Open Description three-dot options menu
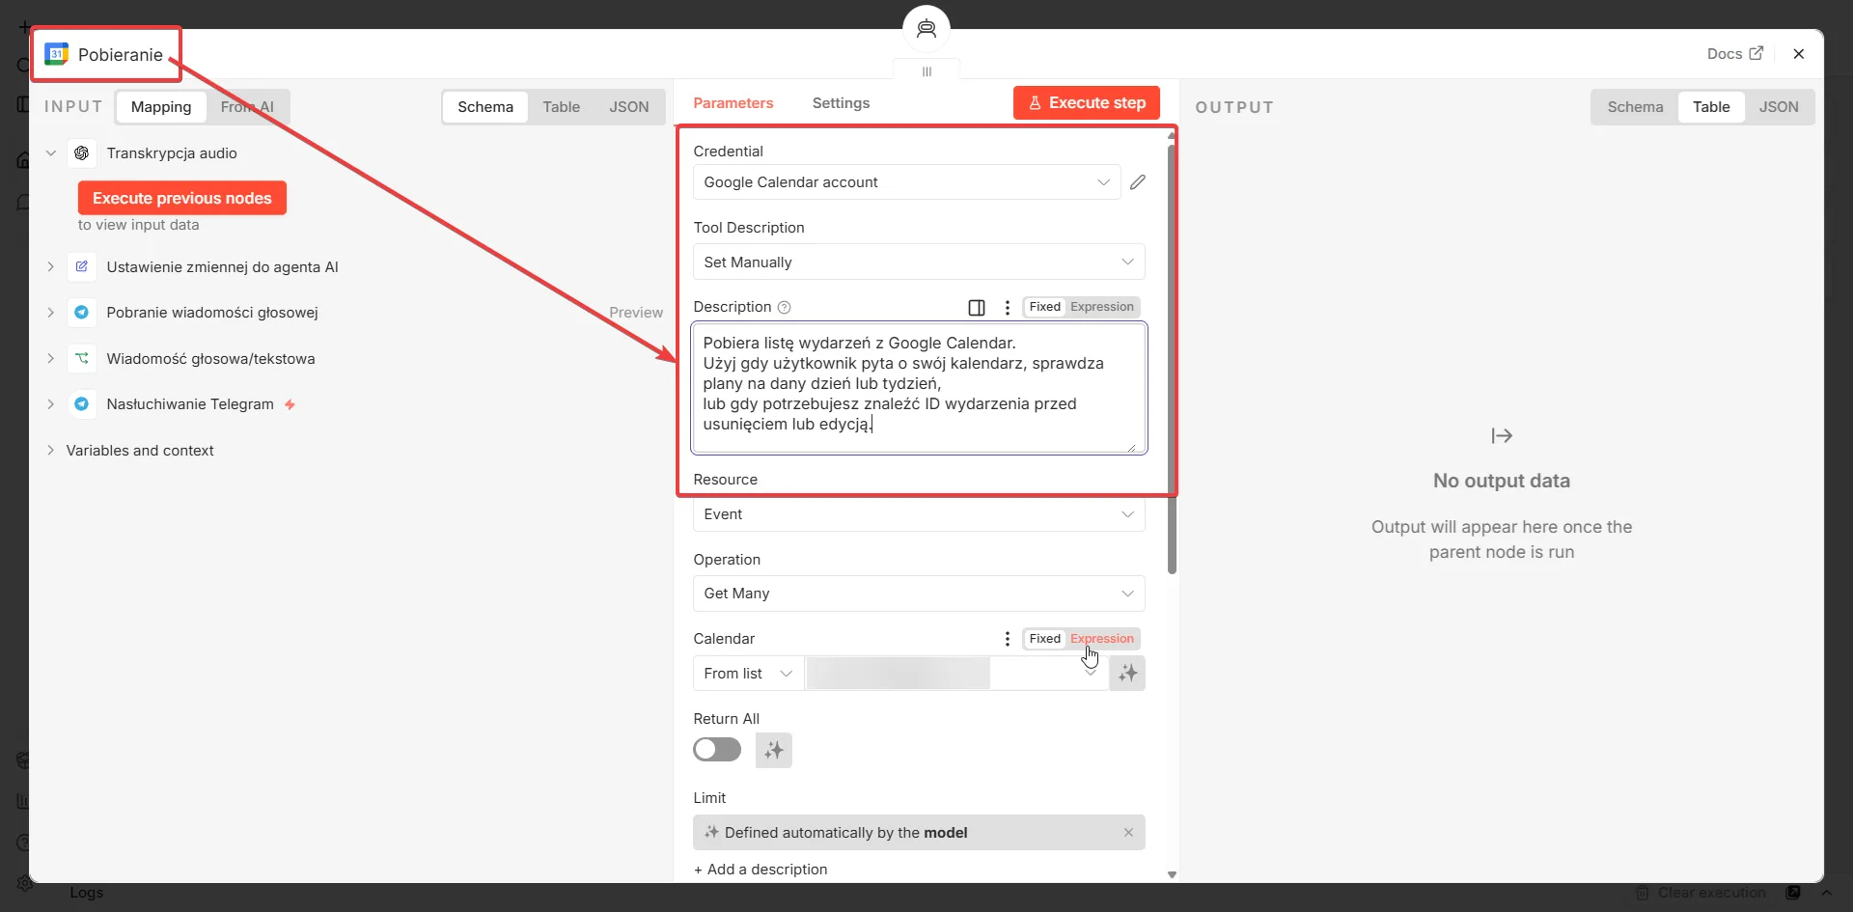Screen dimensions: 1853x912 [1008, 307]
